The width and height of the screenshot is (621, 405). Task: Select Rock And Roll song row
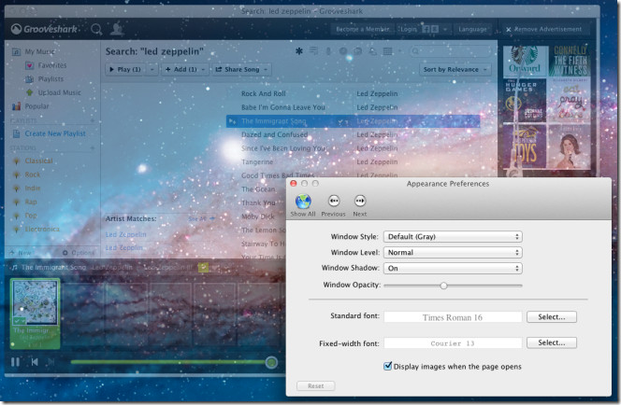click(x=354, y=93)
